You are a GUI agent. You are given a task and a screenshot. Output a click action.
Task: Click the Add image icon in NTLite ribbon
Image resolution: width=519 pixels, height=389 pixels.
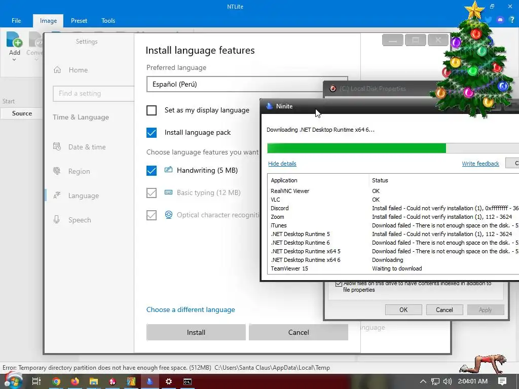pos(14,40)
